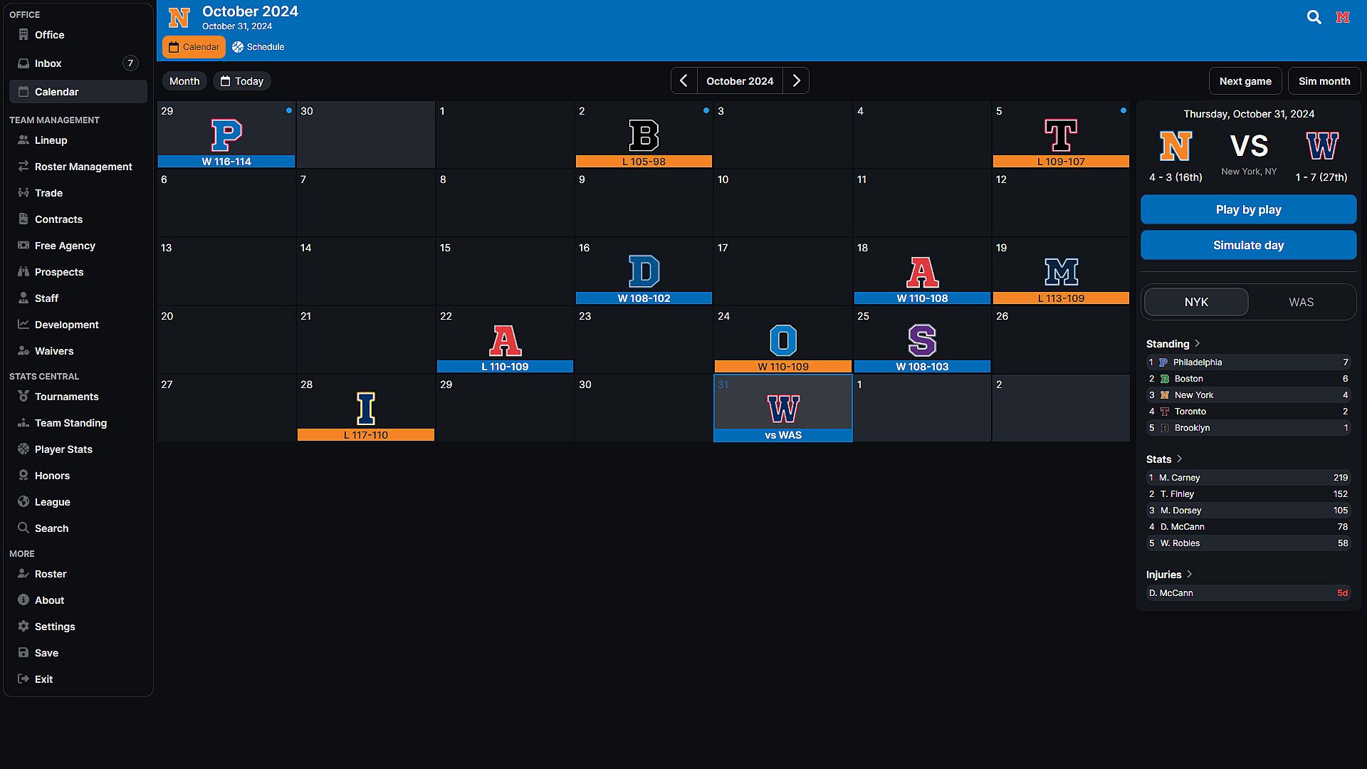Select the Calendar tab in header
Viewport: 1367px width, 769px height.
coord(194,47)
